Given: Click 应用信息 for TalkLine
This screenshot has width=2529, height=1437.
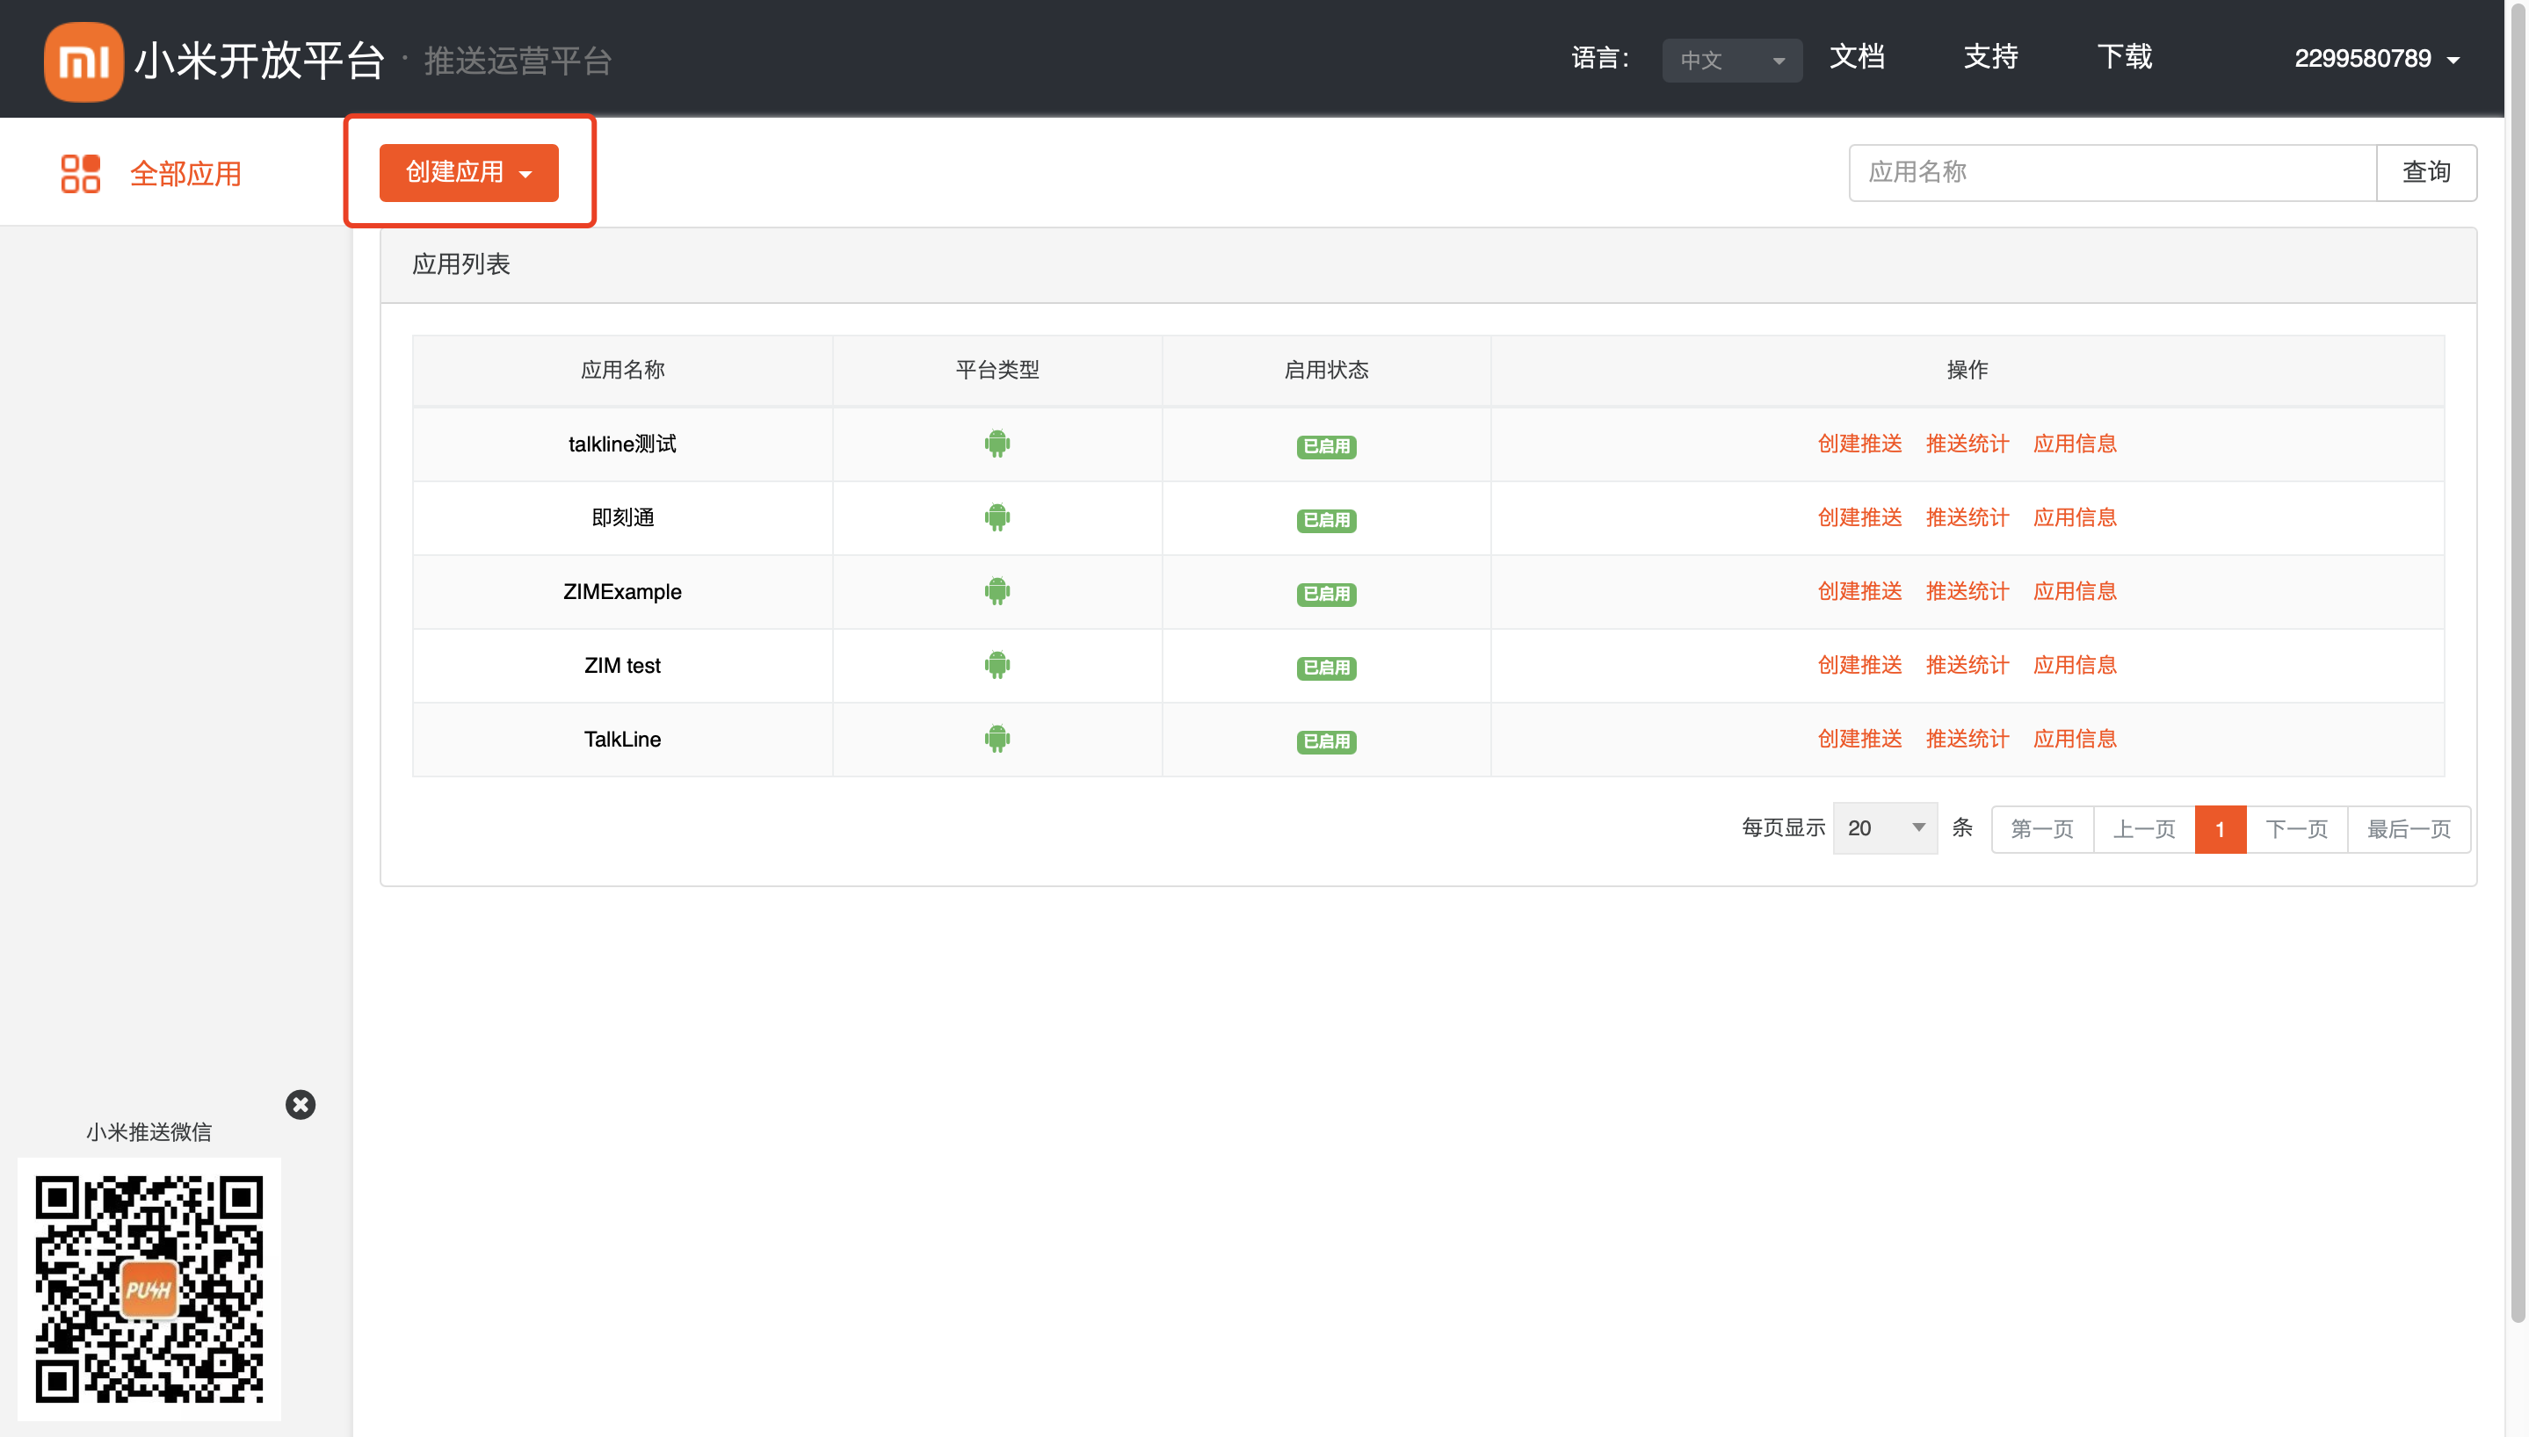Looking at the screenshot, I should [2075, 740].
